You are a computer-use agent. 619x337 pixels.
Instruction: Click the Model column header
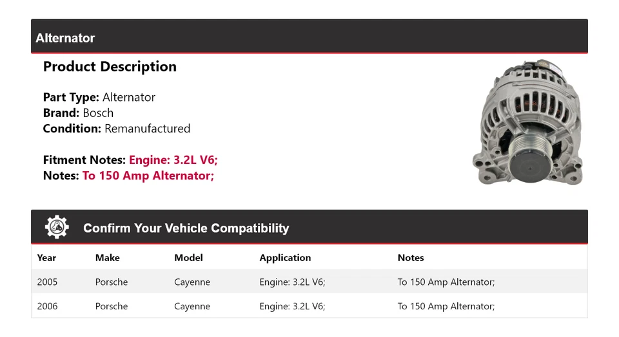point(188,258)
